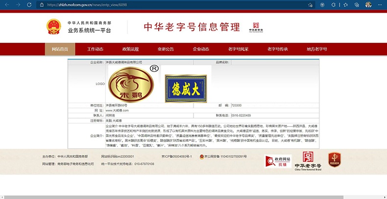Screen dimensions: 387x199
Task: Click the postal code 723300
Action: pos(236,106)
